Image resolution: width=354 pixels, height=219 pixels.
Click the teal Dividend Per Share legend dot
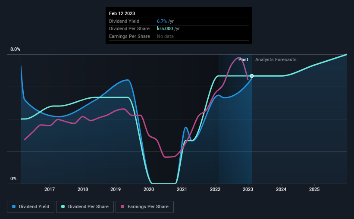(x=63, y=206)
